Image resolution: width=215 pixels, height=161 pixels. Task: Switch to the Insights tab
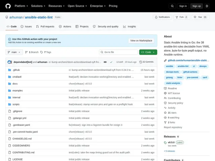point(130,26)
